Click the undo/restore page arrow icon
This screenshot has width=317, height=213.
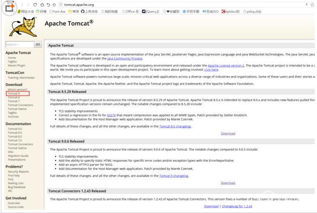48,4
